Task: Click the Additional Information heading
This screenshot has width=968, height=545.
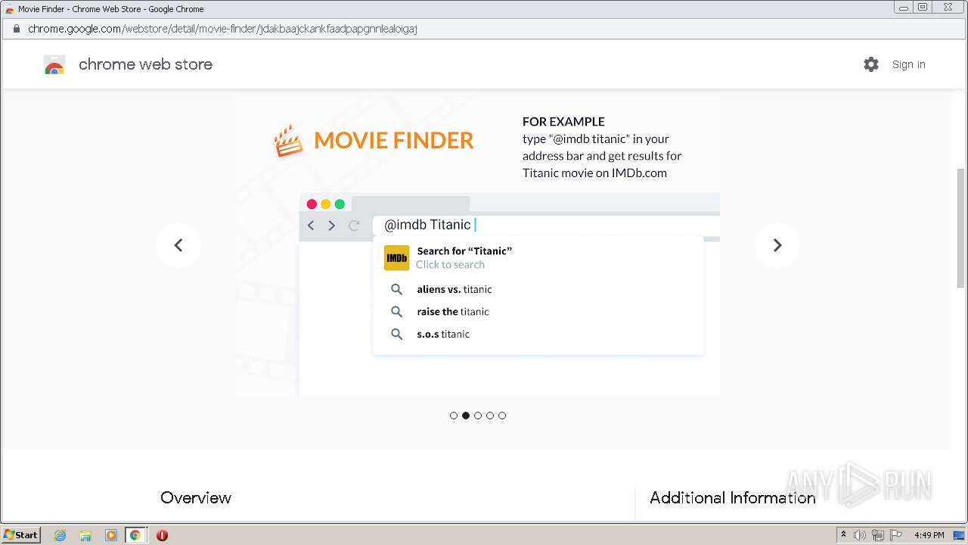Action: (x=732, y=497)
